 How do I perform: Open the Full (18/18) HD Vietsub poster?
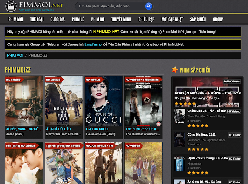(24, 163)
